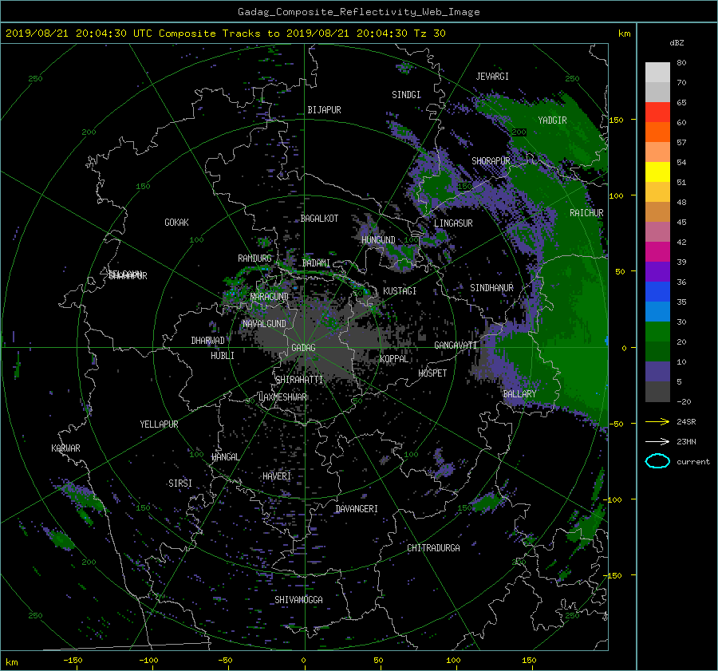Pick the 45 dBZ pink color swatch
Viewport: 718px width, 671px height.
(657, 231)
